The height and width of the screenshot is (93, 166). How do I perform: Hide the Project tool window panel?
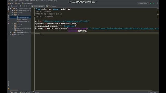click(29, 6)
